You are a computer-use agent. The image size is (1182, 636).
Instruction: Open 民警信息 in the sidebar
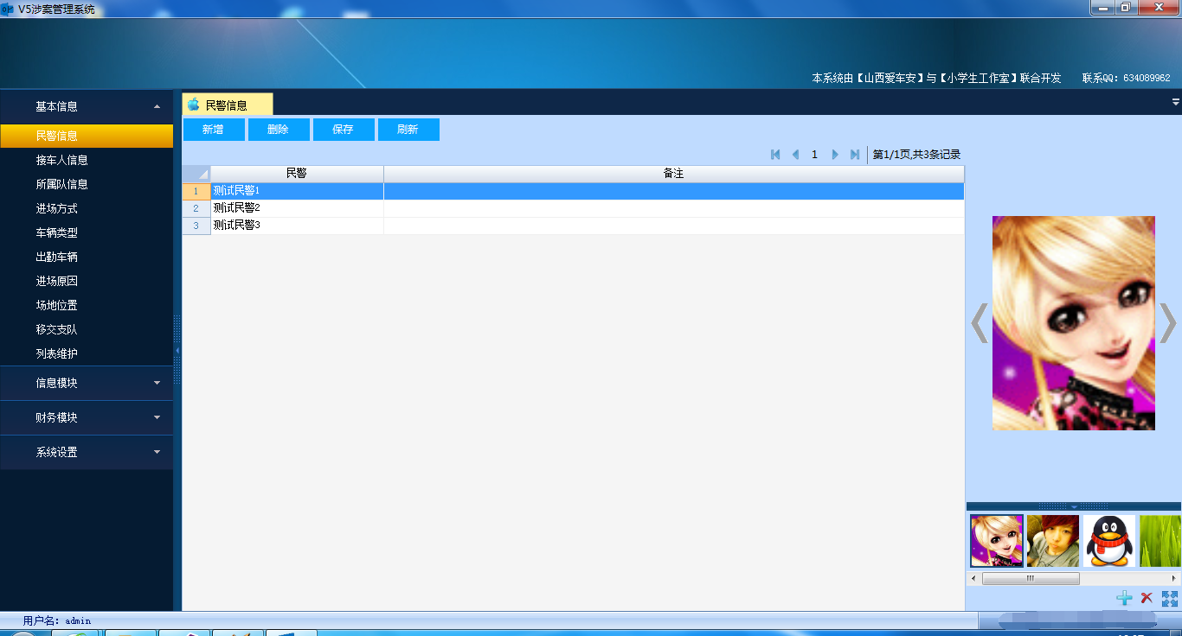coord(87,136)
